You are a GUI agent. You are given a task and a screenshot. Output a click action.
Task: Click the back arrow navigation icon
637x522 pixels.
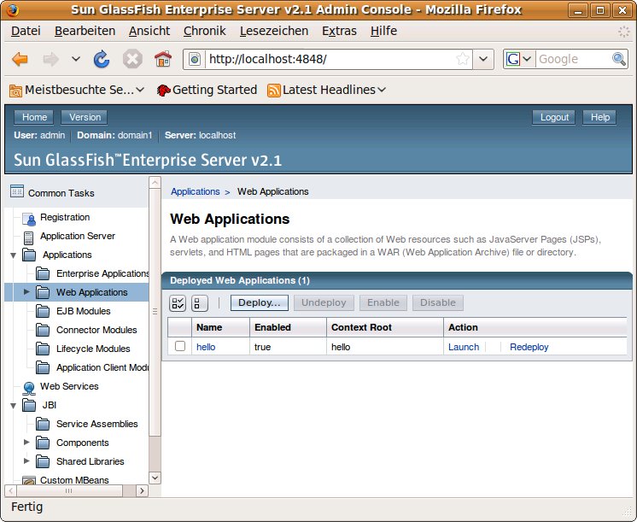point(20,59)
